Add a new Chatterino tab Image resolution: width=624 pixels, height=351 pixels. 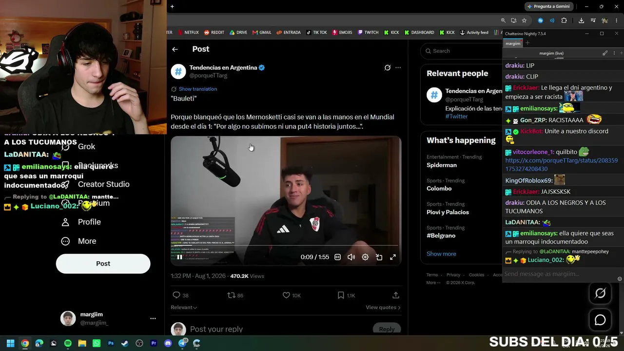tap(527, 43)
